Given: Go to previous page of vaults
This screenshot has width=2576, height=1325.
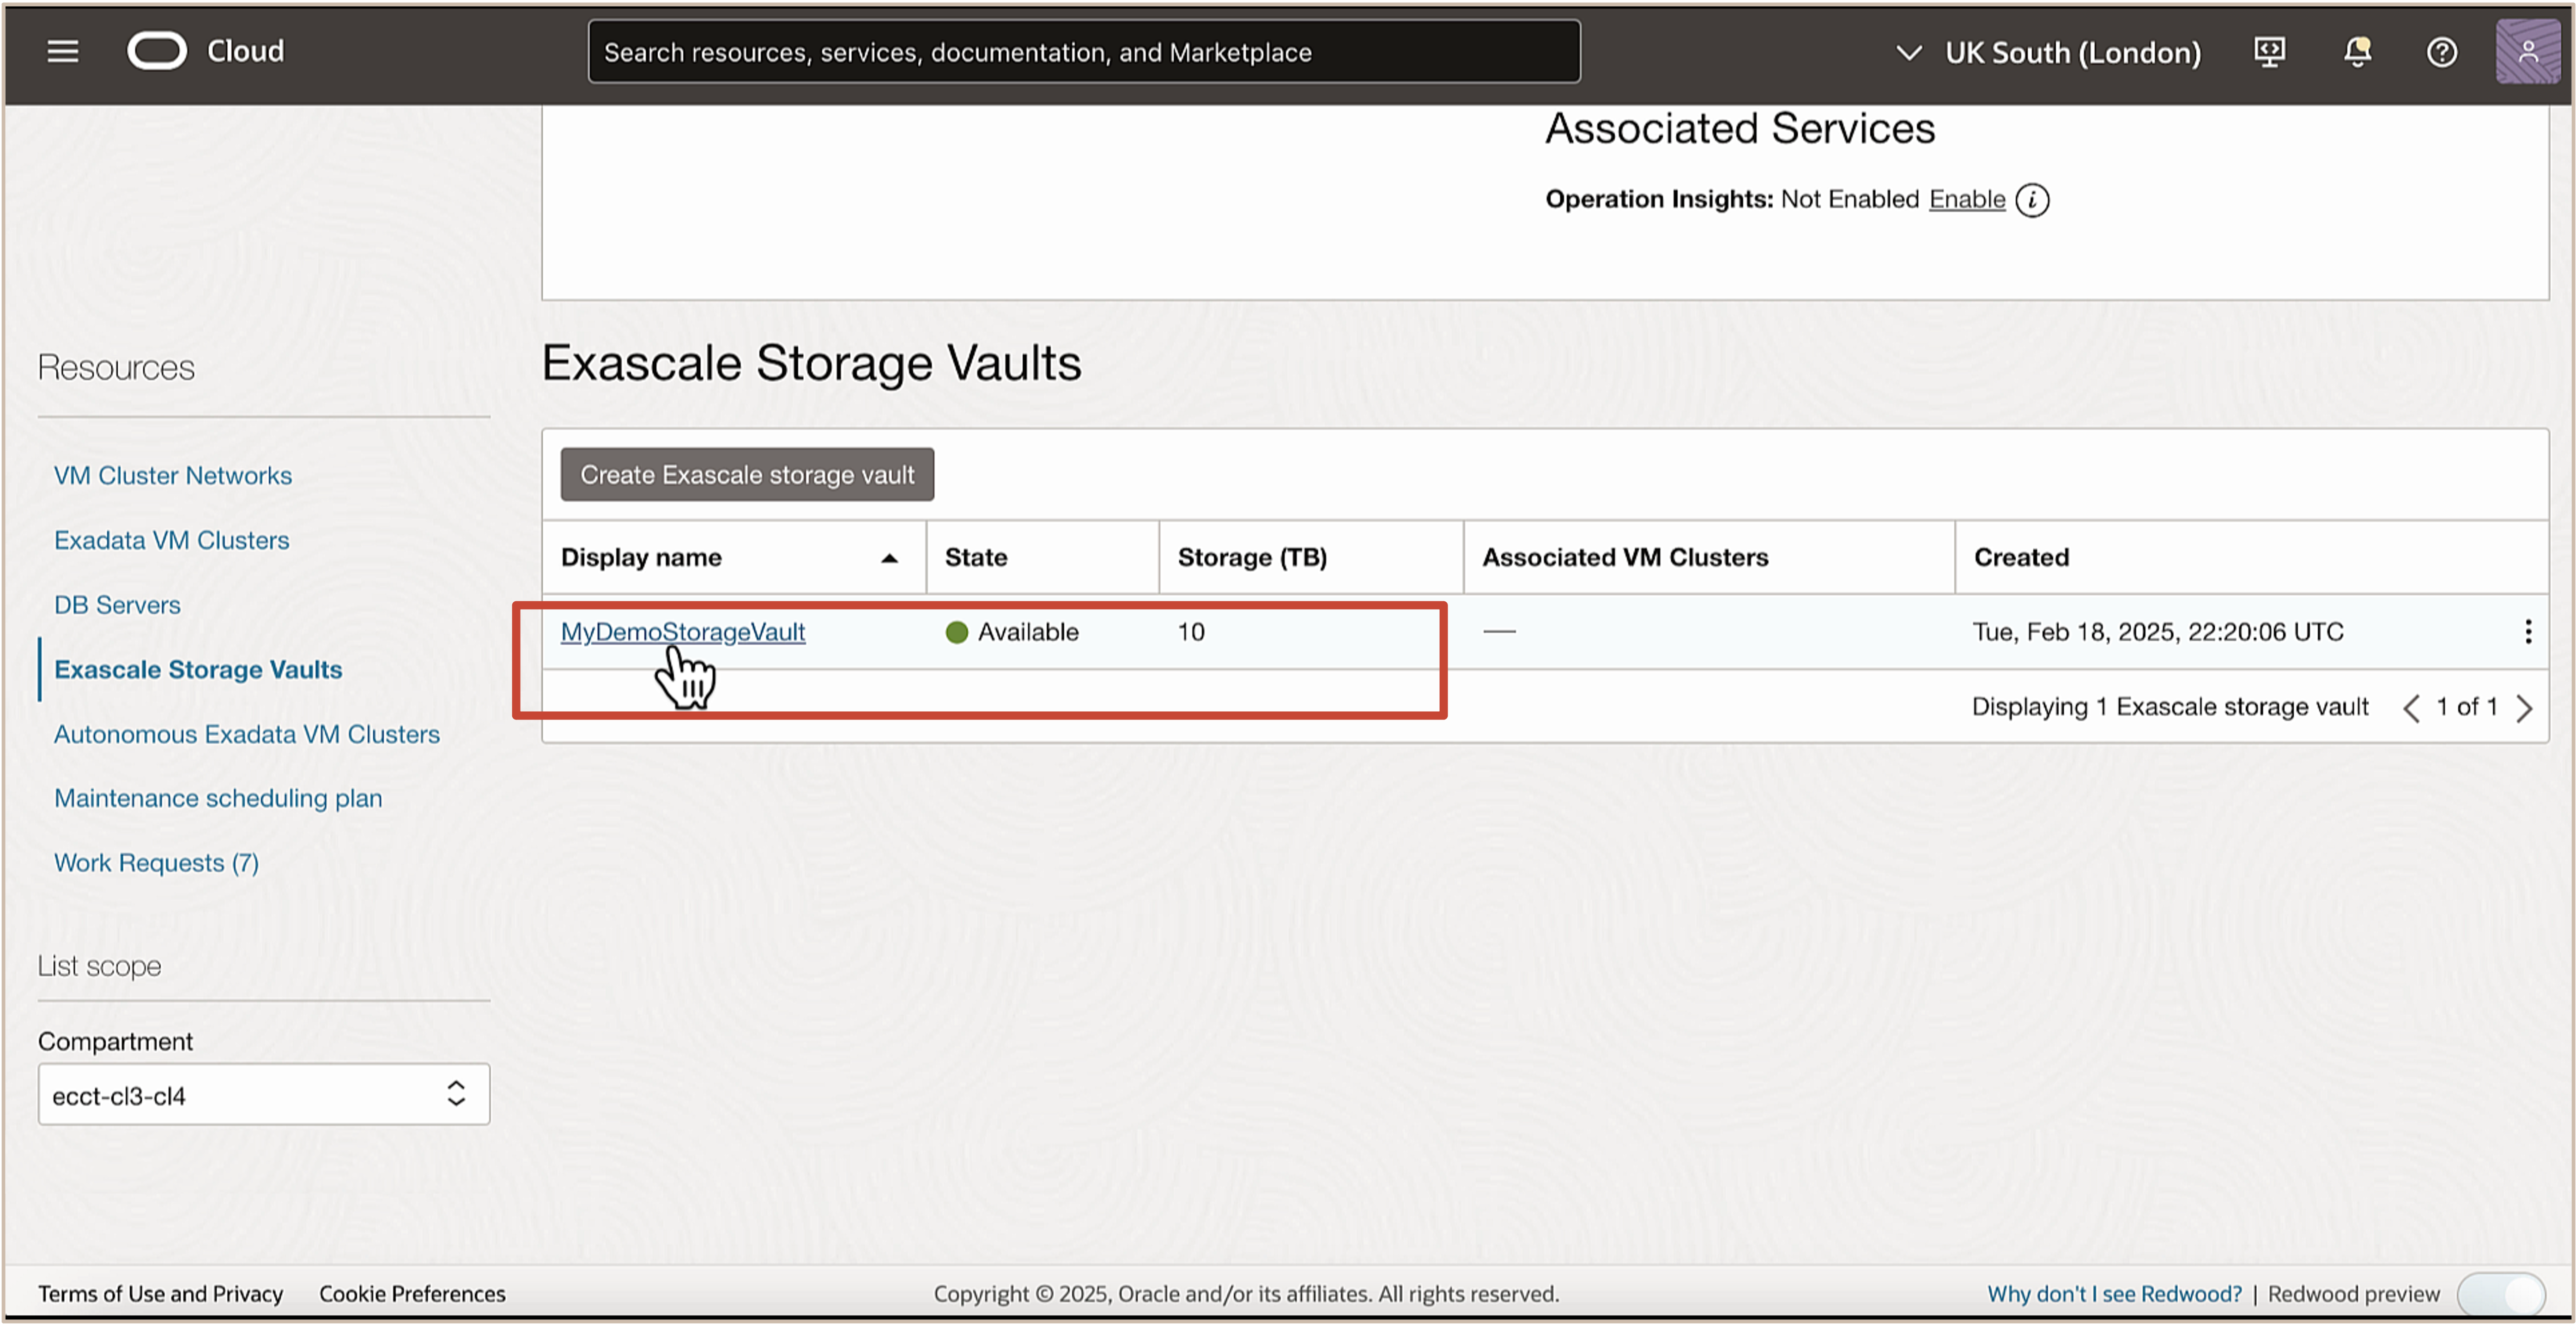Looking at the screenshot, I should 2411,708.
